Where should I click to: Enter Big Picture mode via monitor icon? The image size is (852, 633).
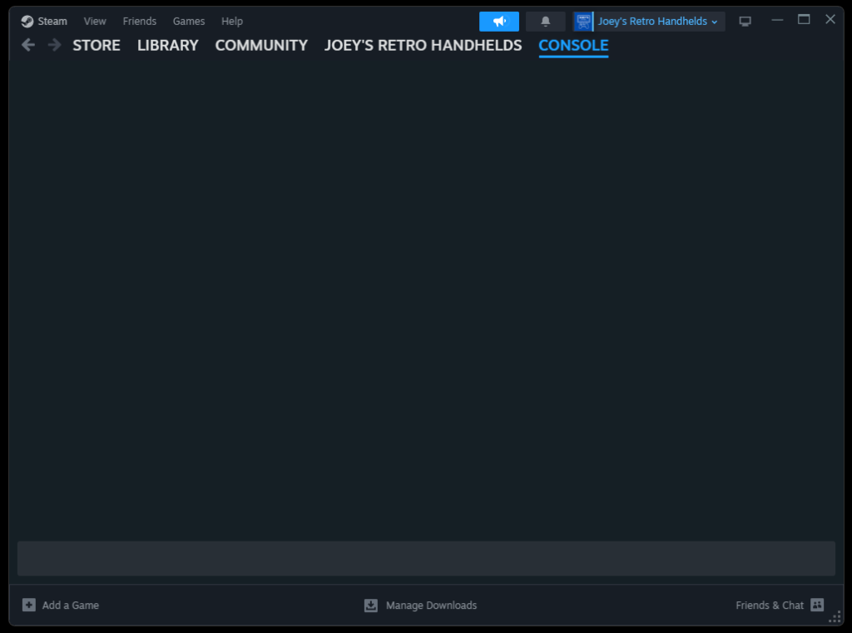(745, 22)
